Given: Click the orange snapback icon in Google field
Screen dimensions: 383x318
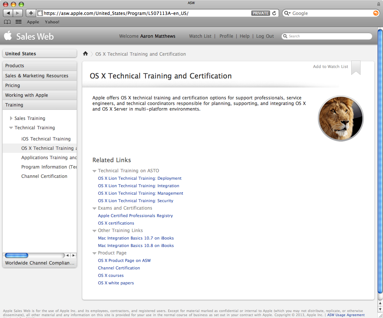Looking at the screenshot, I should click(x=376, y=13).
